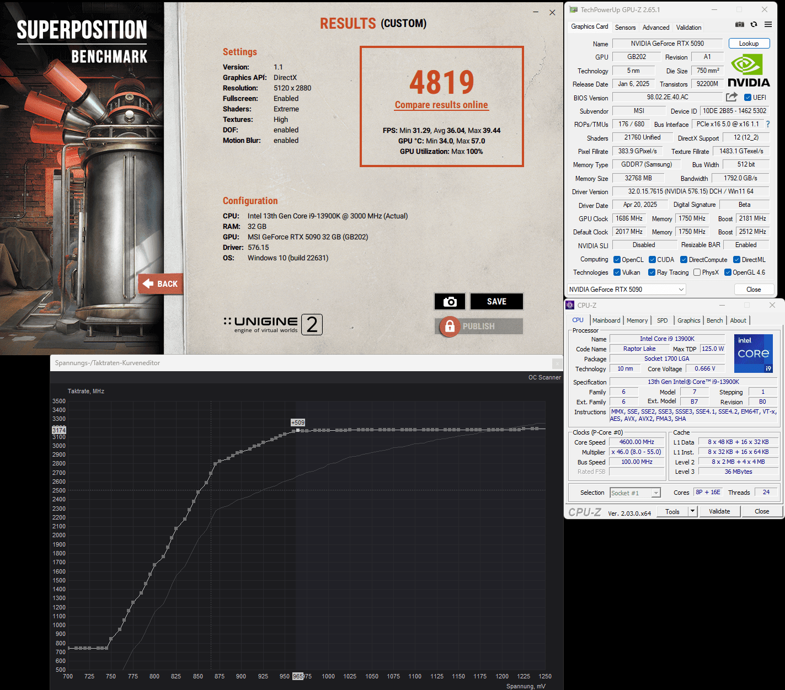Switch to the Sensors tab in GPU-Z

pyautogui.click(x=625, y=28)
